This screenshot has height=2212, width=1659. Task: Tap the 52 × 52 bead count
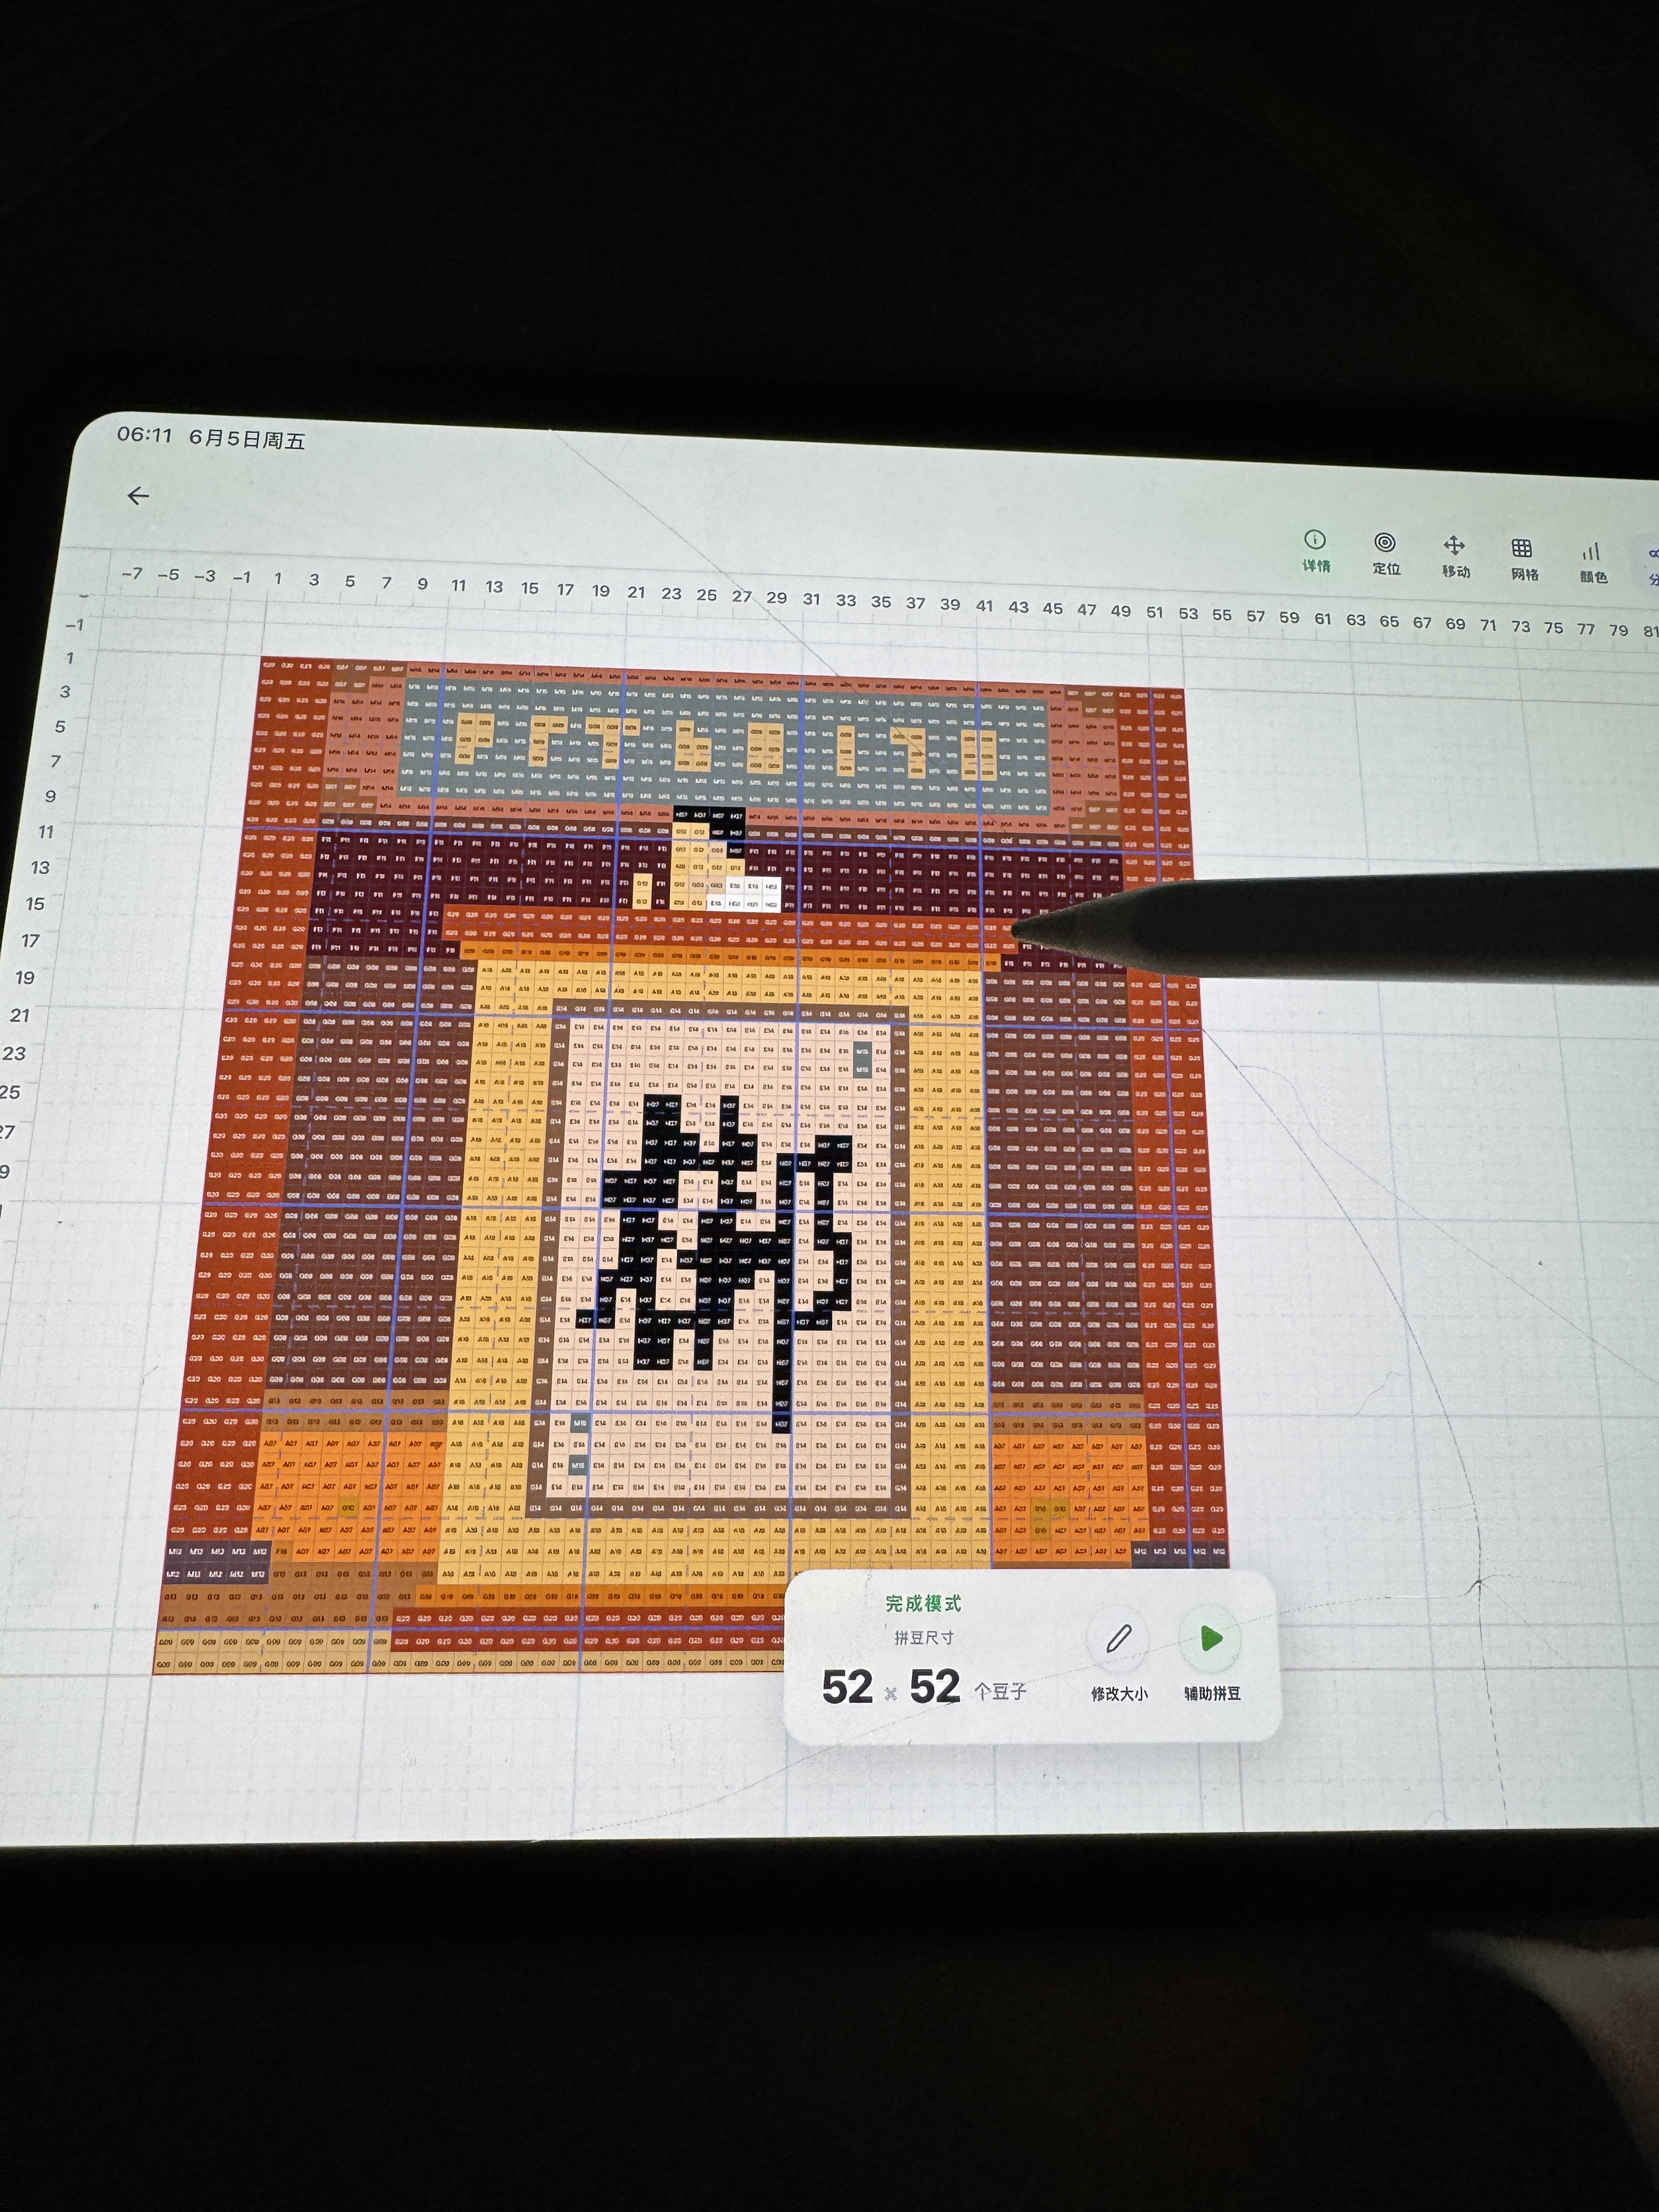coord(891,1687)
